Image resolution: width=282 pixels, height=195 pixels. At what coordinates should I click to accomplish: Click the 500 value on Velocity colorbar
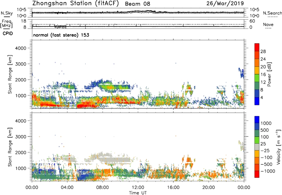pos(265,130)
